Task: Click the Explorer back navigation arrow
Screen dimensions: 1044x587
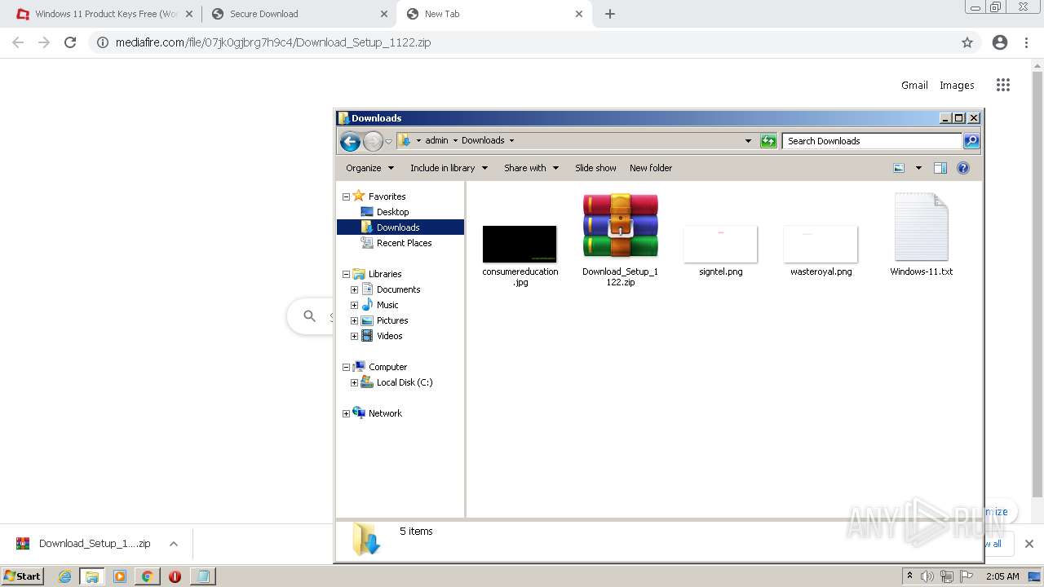Action: [350, 141]
